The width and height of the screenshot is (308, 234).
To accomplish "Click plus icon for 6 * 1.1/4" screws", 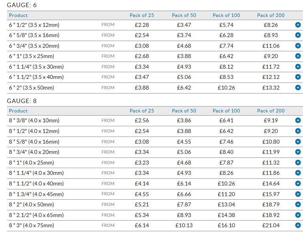I will [x=298, y=67].
